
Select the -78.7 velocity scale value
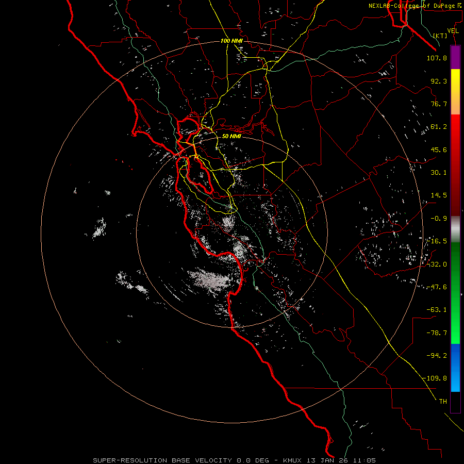(437, 333)
